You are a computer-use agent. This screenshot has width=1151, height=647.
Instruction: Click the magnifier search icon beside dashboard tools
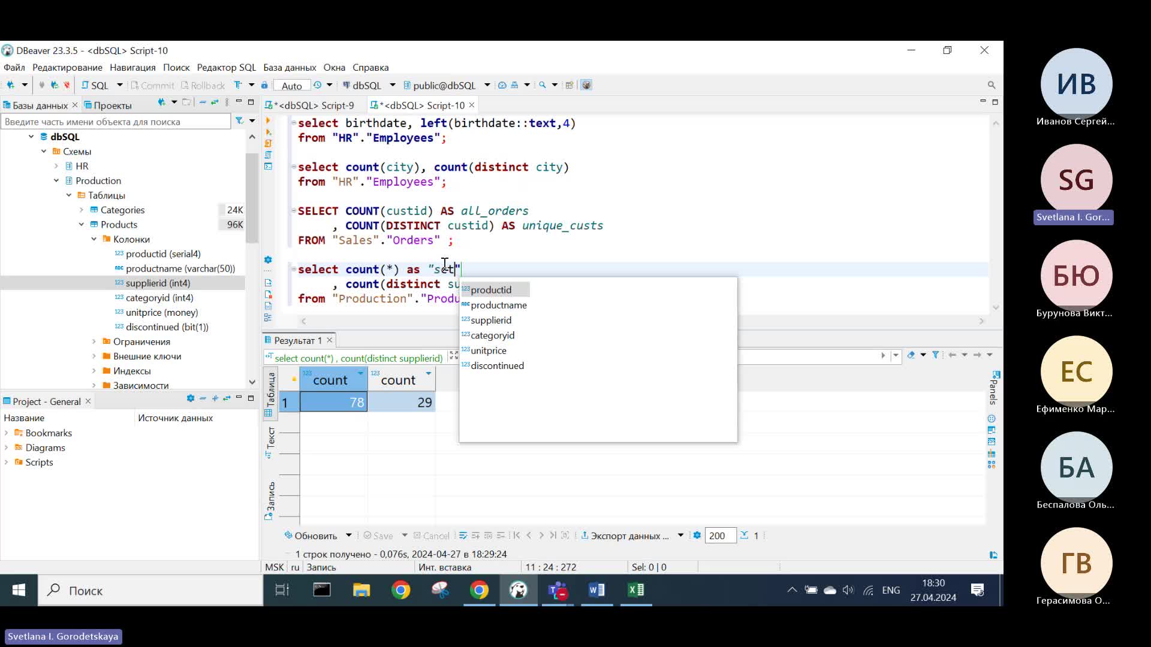tap(542, 85)
